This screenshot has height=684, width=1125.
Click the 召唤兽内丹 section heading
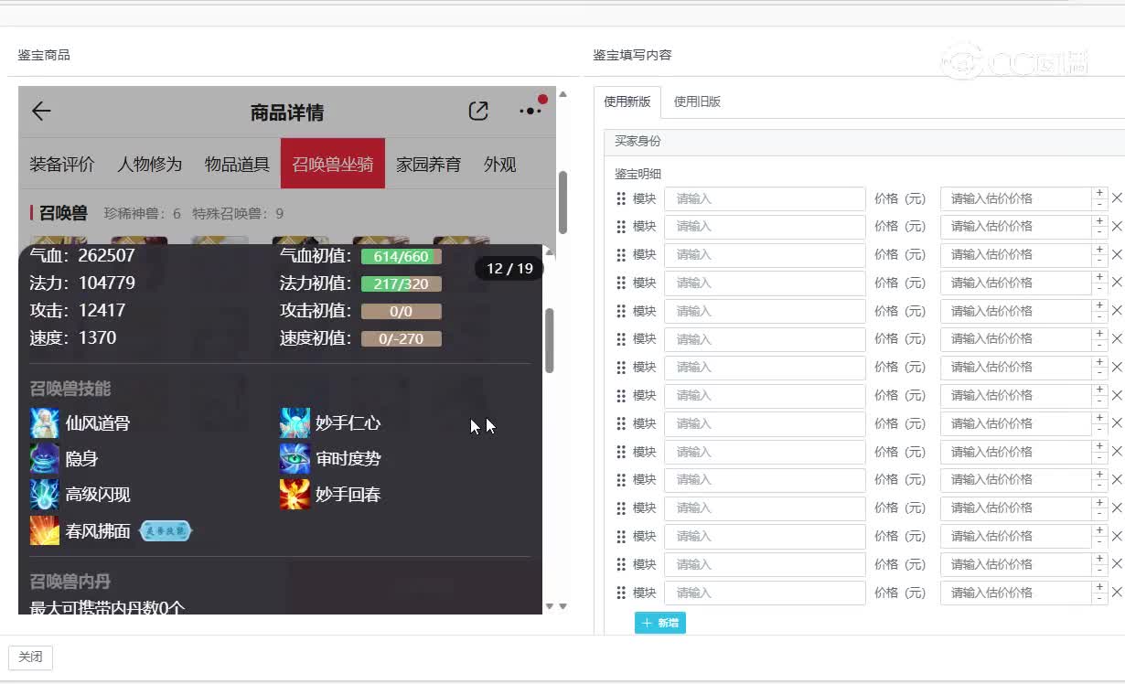click(70, 582)
